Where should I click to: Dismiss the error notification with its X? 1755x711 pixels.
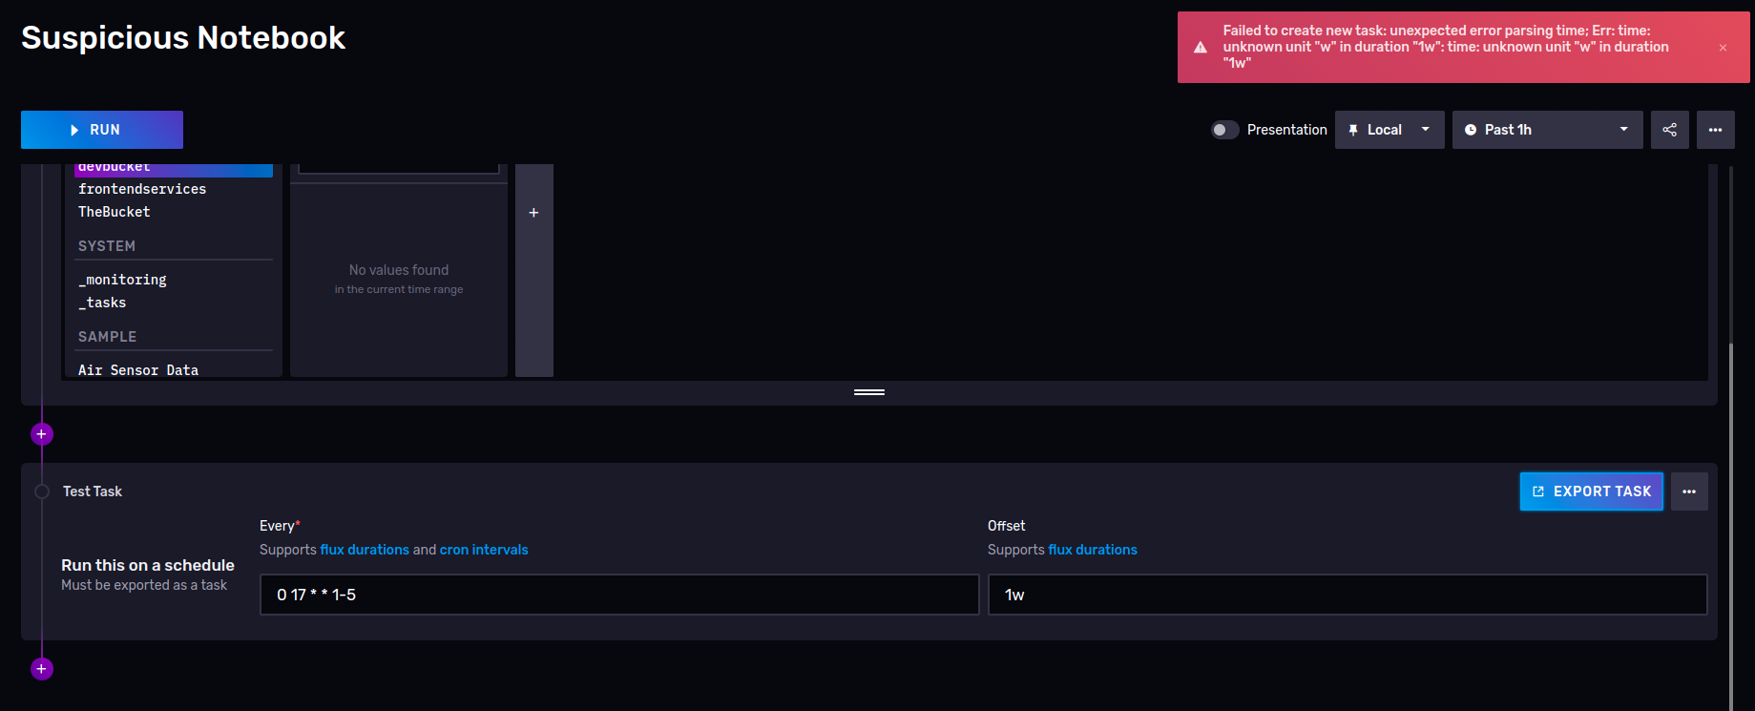[x=1723, y=48]
